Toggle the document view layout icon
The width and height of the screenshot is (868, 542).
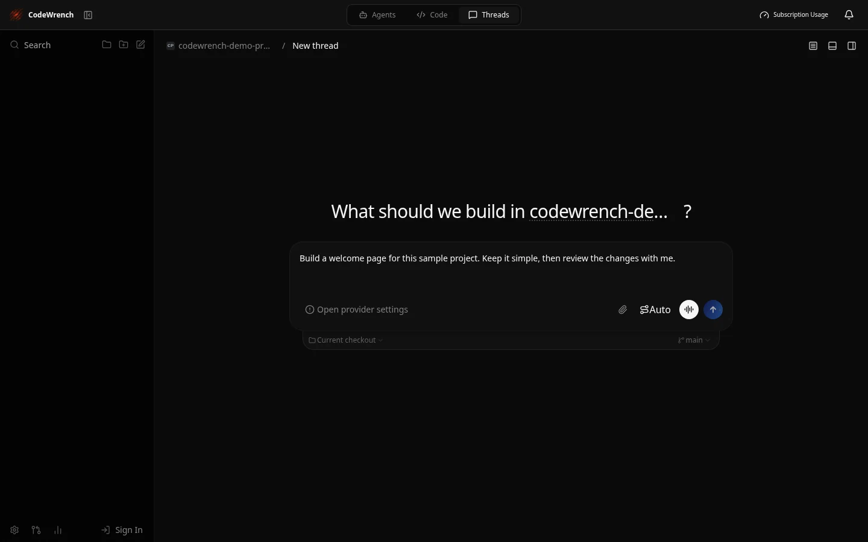click(813, 46)
